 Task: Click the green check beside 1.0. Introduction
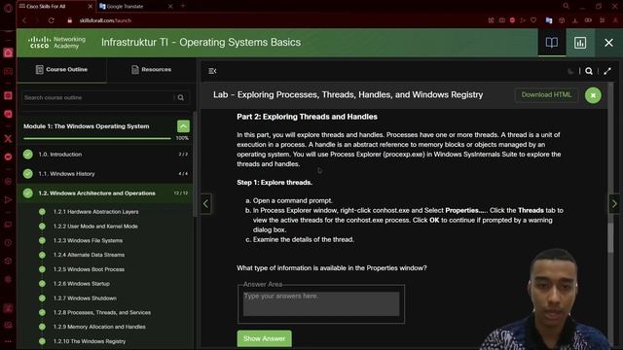(28, 155)
